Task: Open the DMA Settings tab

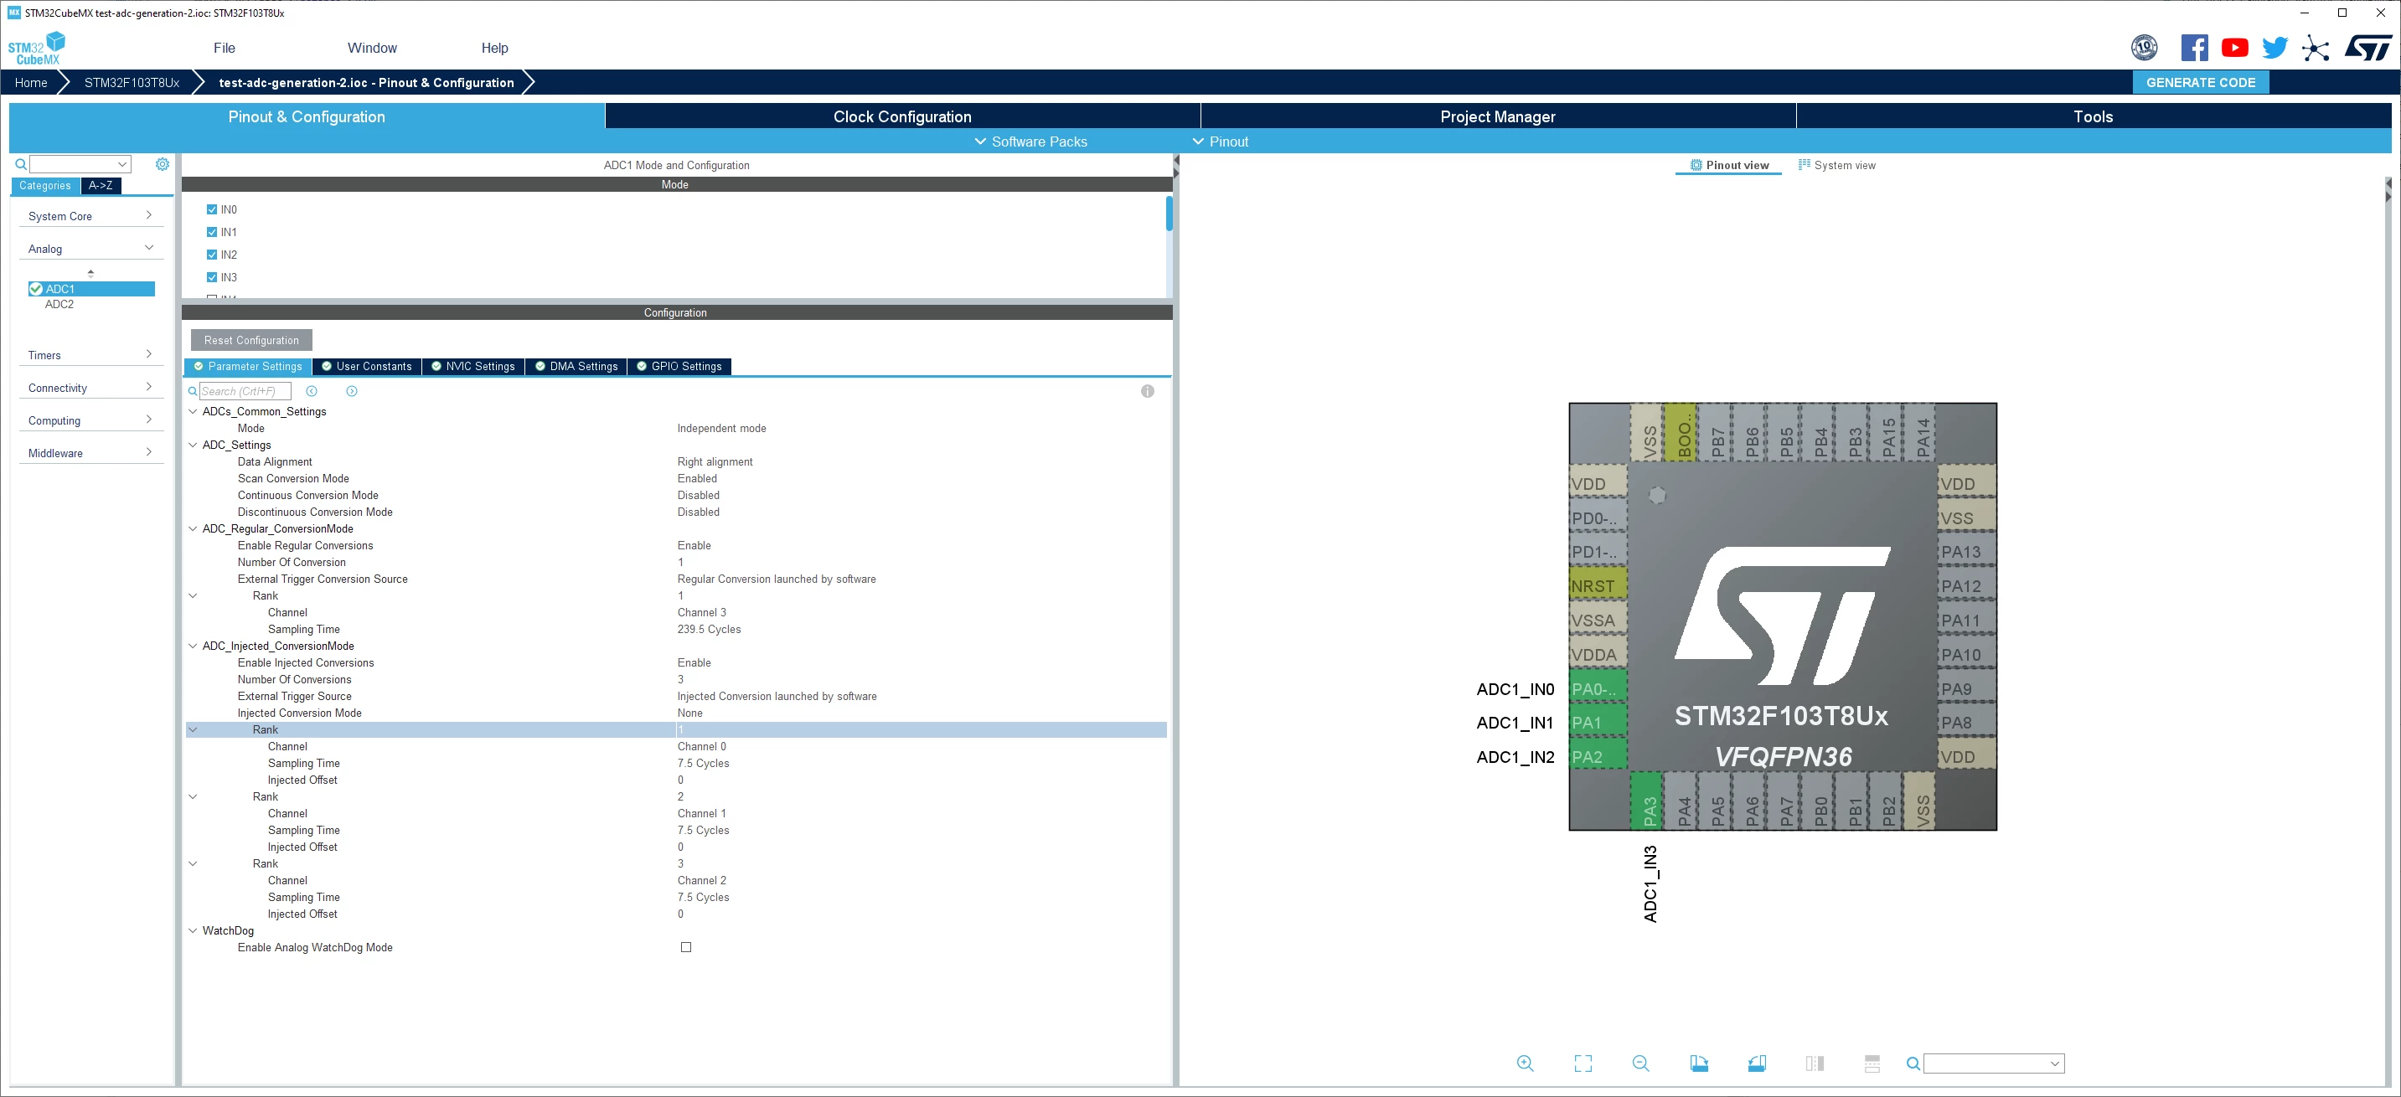Action: pyautogui.click(x=576, y=366)
